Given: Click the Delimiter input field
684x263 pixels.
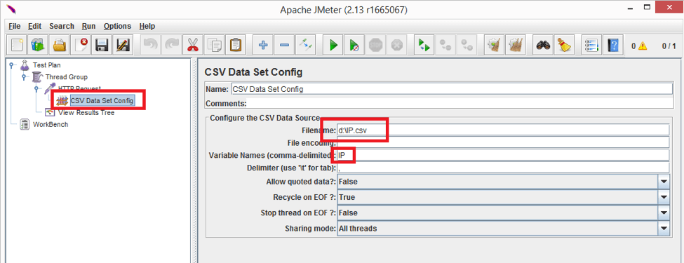Looking at the screenshot, I should (x=503, y=168).
